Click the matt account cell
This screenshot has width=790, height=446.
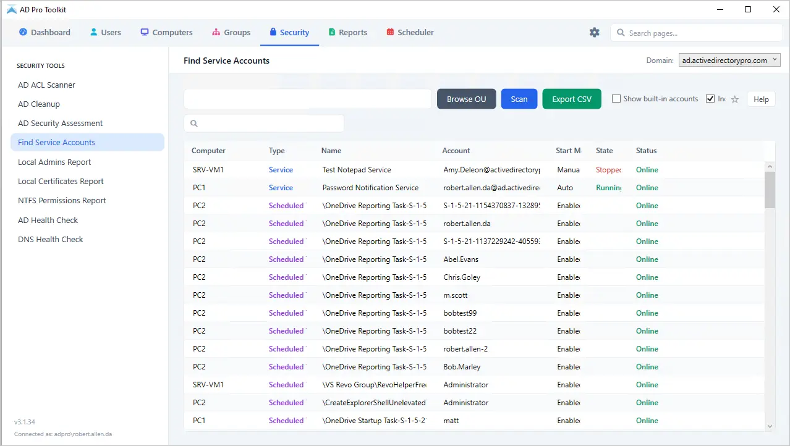451,421
